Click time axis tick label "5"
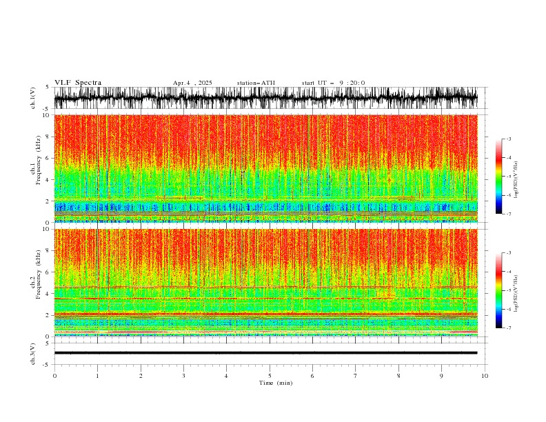 pyautogui.click(x=270, y=376)
